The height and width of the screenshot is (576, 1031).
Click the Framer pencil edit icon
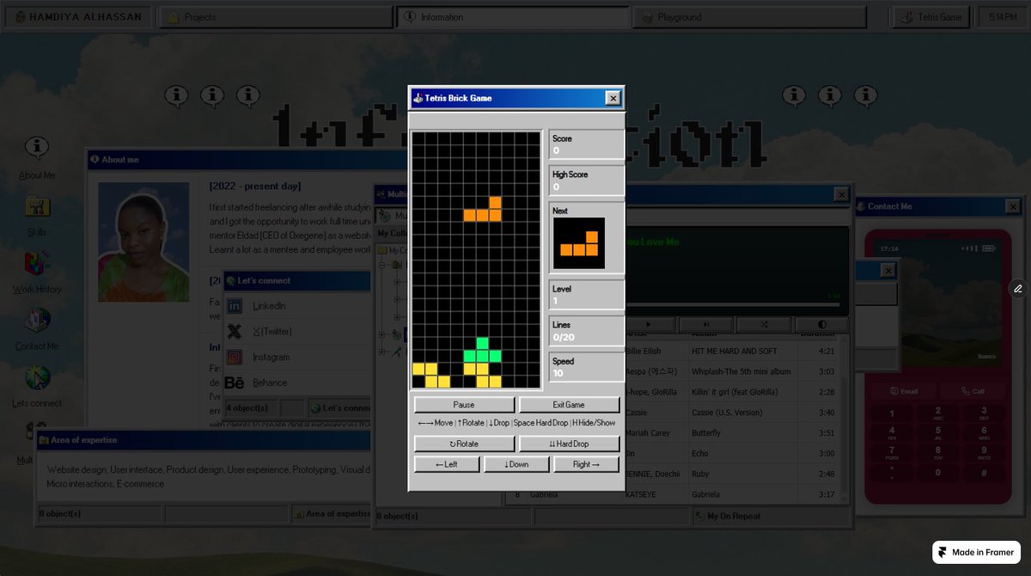point(1017,289)
